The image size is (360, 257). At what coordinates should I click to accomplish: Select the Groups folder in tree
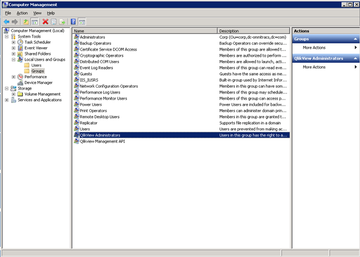[x=38, y=71]
